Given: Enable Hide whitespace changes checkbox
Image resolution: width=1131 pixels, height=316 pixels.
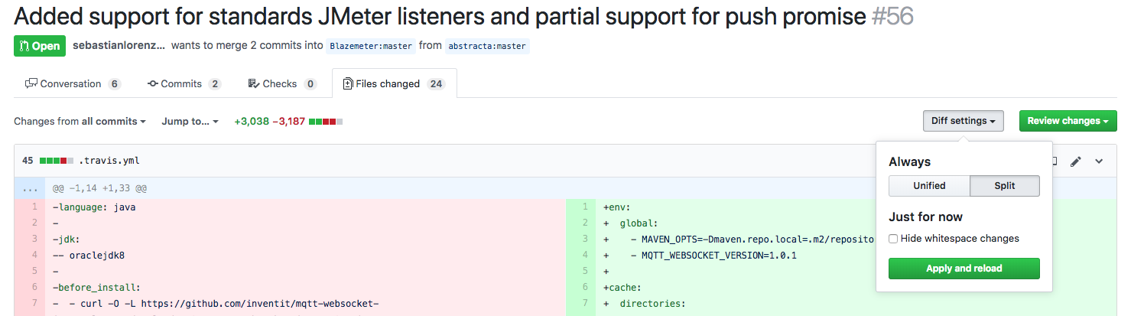Looking at the screenshot, I should 893,239.
